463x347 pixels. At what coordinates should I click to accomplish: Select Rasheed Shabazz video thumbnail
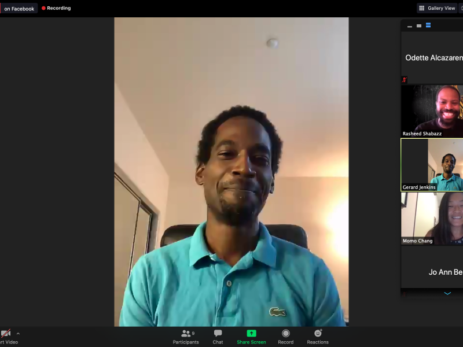[x=432, y=111]
